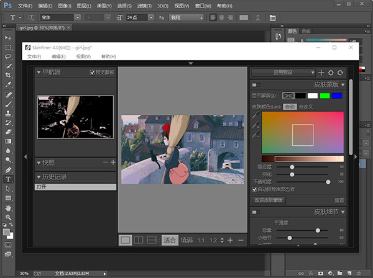Click zoom out minus icon below preview
373x278 pixels.
[x=241, y=240]
